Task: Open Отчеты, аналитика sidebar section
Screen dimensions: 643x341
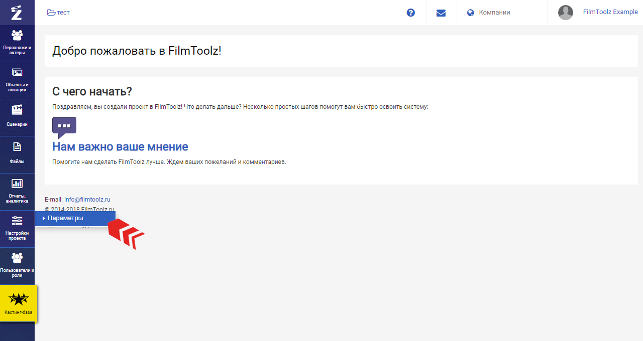Action: tap(17, 192)
